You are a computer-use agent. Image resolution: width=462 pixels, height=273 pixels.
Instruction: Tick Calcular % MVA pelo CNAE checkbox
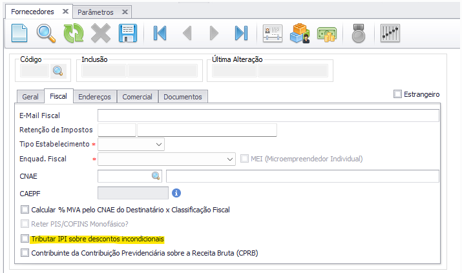25,210
